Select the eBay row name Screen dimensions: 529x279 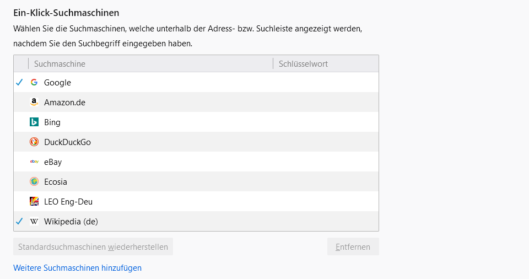pos(53,162)
